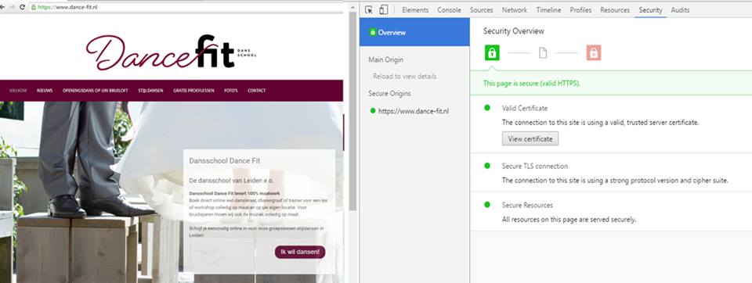Open the Elements tab
752x283 pixels.
415,10
